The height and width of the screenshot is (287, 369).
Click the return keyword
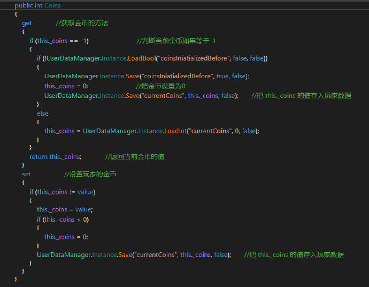pyautogui.click(x=39, y=156)
